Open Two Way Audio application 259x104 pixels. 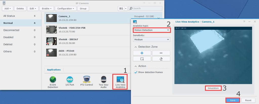click(x=104, y=82)
